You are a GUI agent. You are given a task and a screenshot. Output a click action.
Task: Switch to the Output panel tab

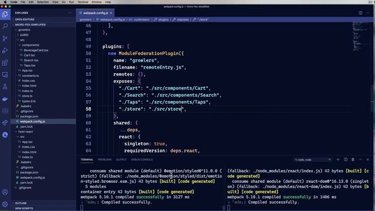121,159
